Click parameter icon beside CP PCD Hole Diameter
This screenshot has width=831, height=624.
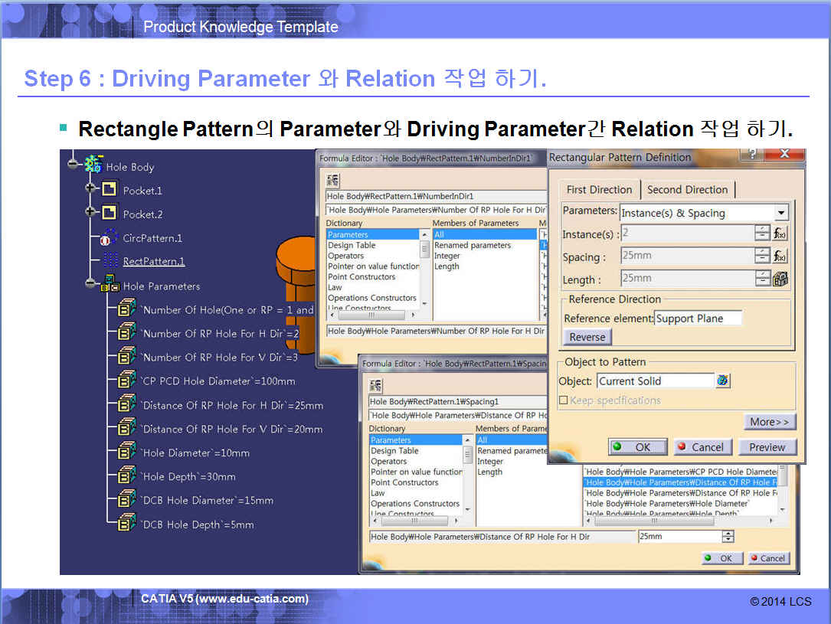pos(126,379)
